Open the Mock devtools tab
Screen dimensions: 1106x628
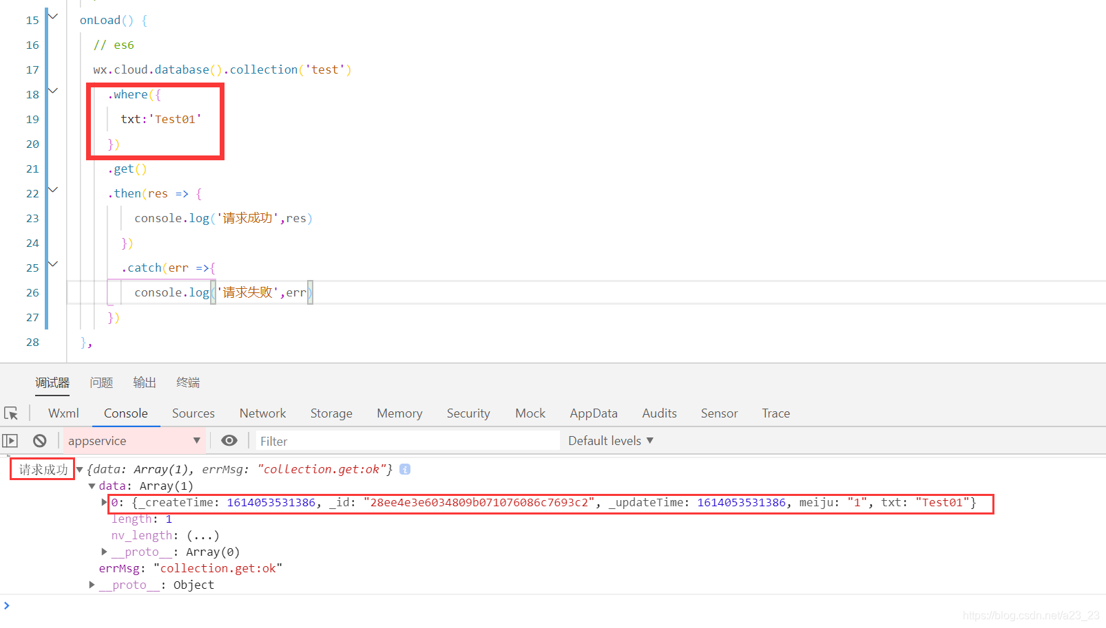coord(530,413)
